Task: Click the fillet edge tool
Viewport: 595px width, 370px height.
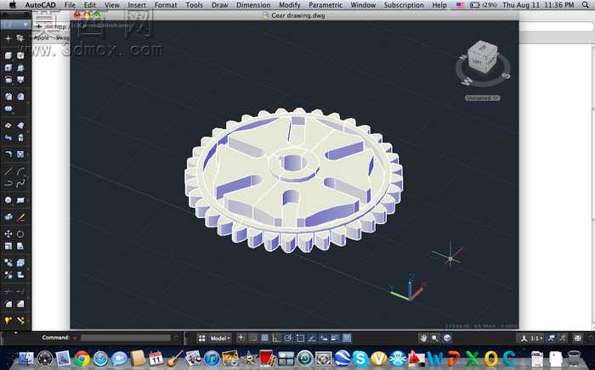Action: [x=8, y=304]
